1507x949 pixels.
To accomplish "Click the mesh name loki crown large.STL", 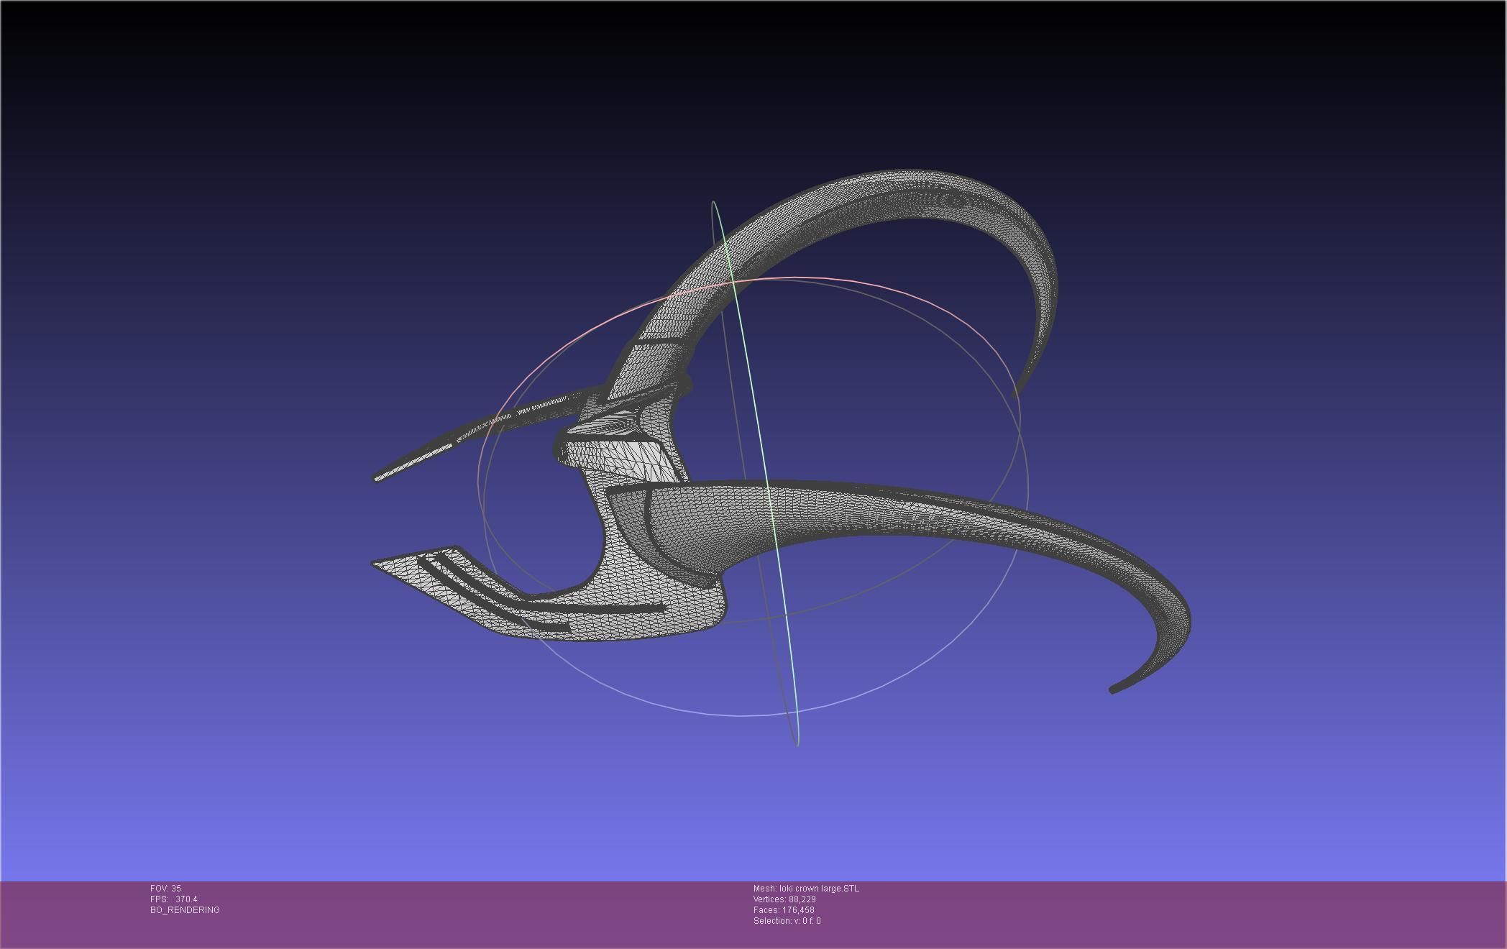I will (x=806, y=889).
